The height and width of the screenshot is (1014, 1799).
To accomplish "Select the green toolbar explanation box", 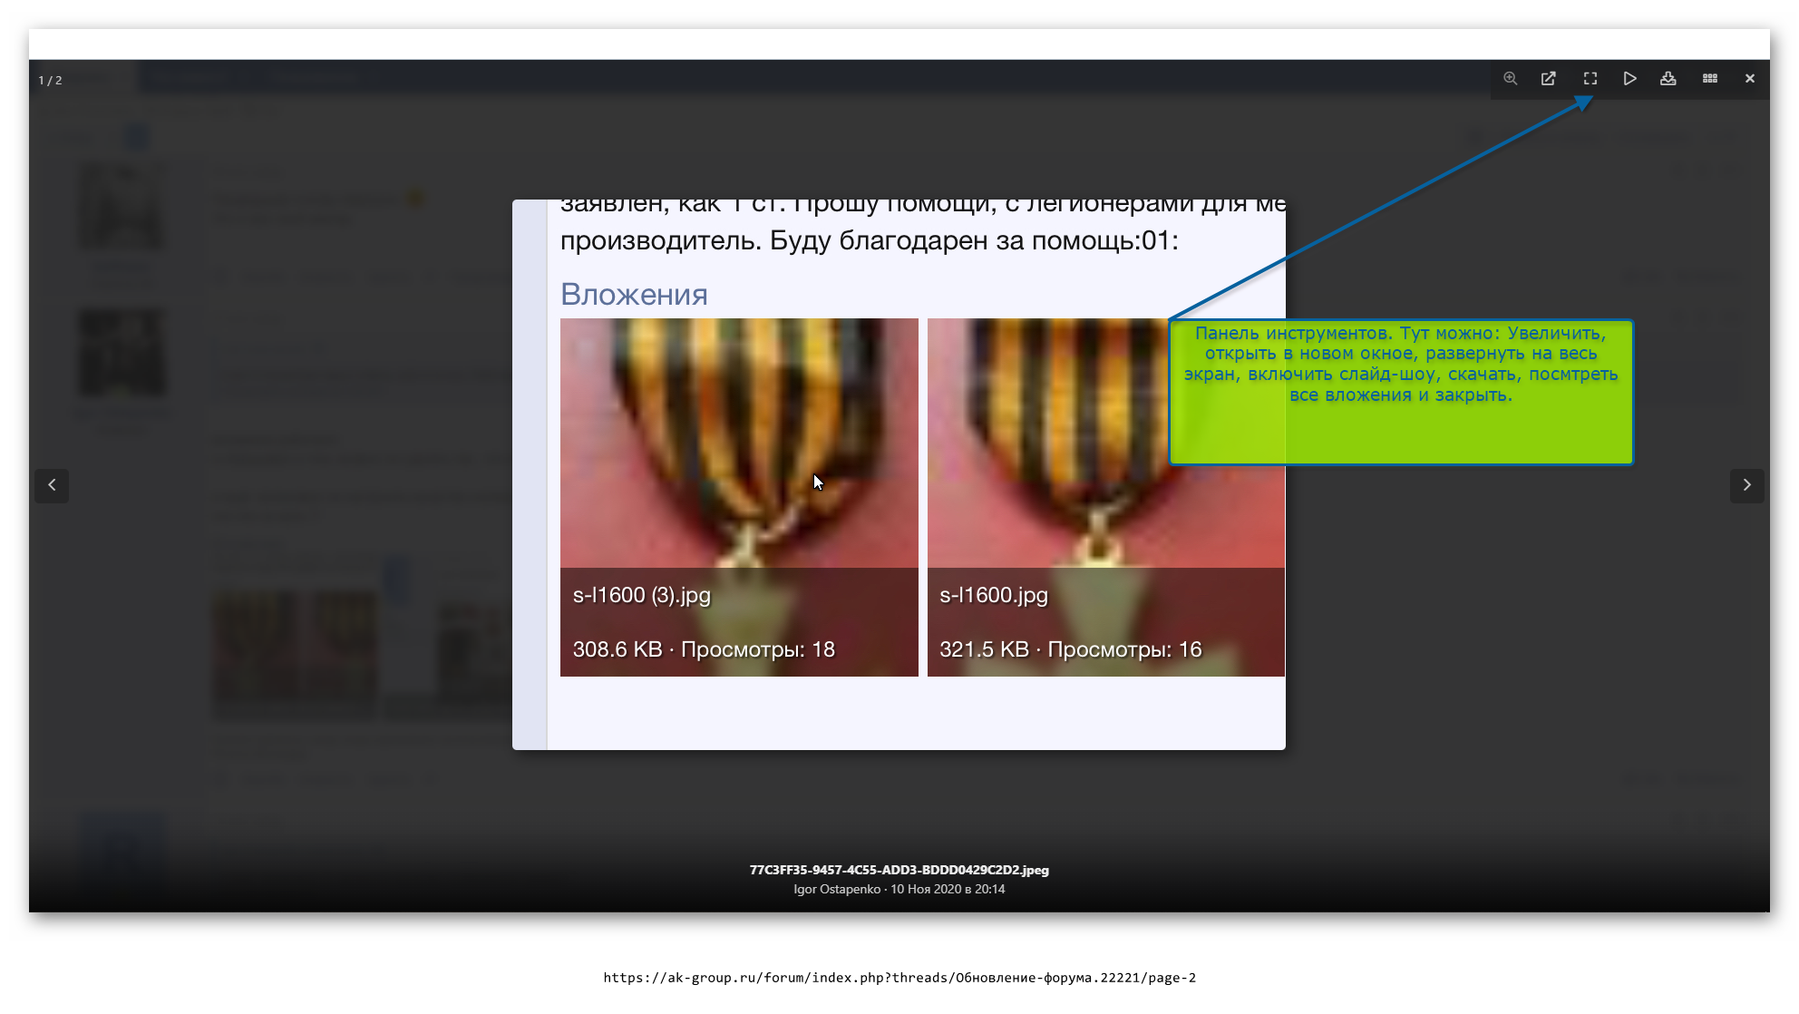I will (1401, 392).
